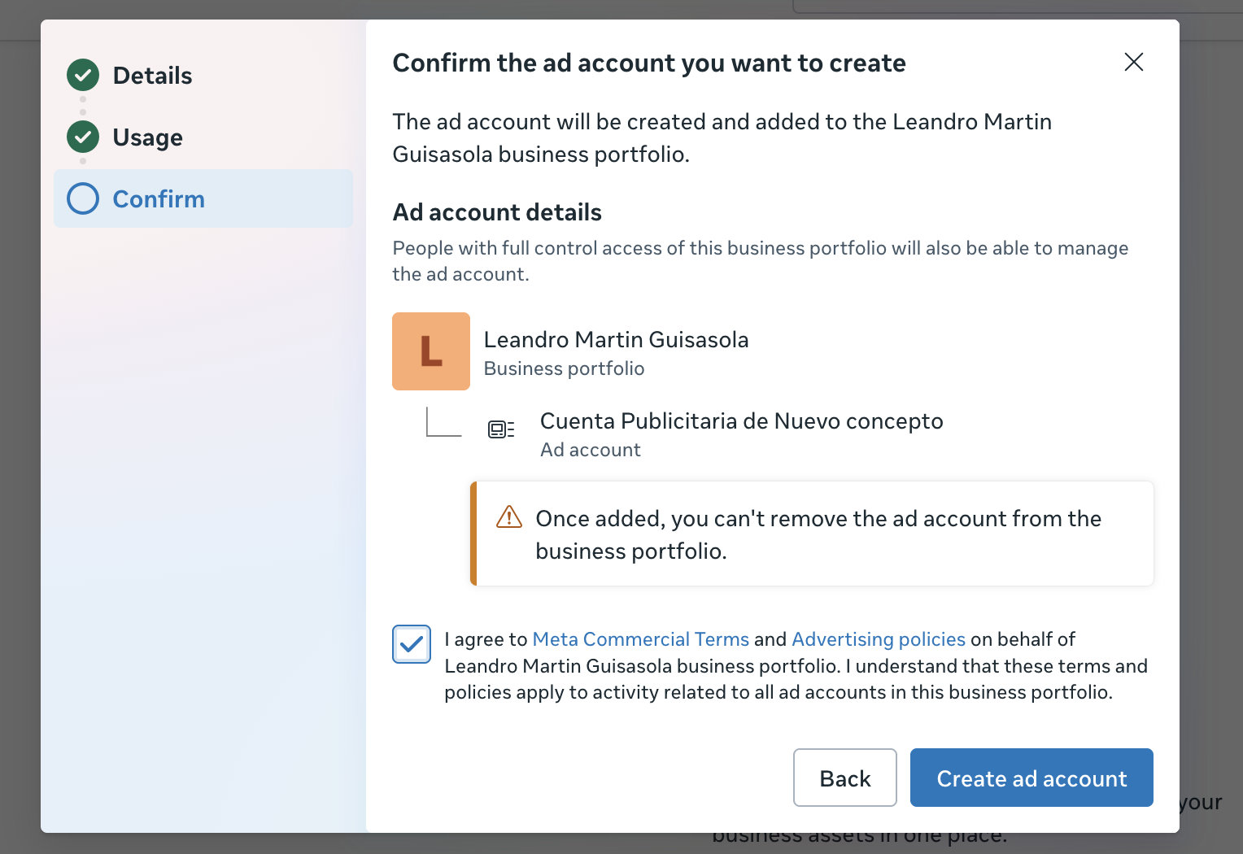Click the 'Confirm the ad account you want to create' title

[x=649, y=63]
